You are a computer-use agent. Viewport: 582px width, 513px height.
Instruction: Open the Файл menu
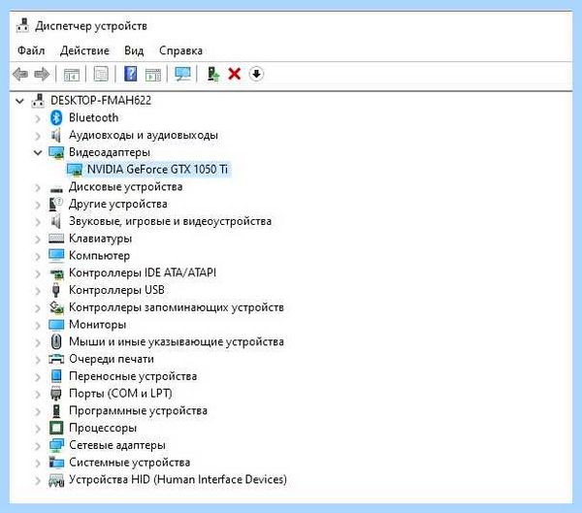click(x=31, y=50)
